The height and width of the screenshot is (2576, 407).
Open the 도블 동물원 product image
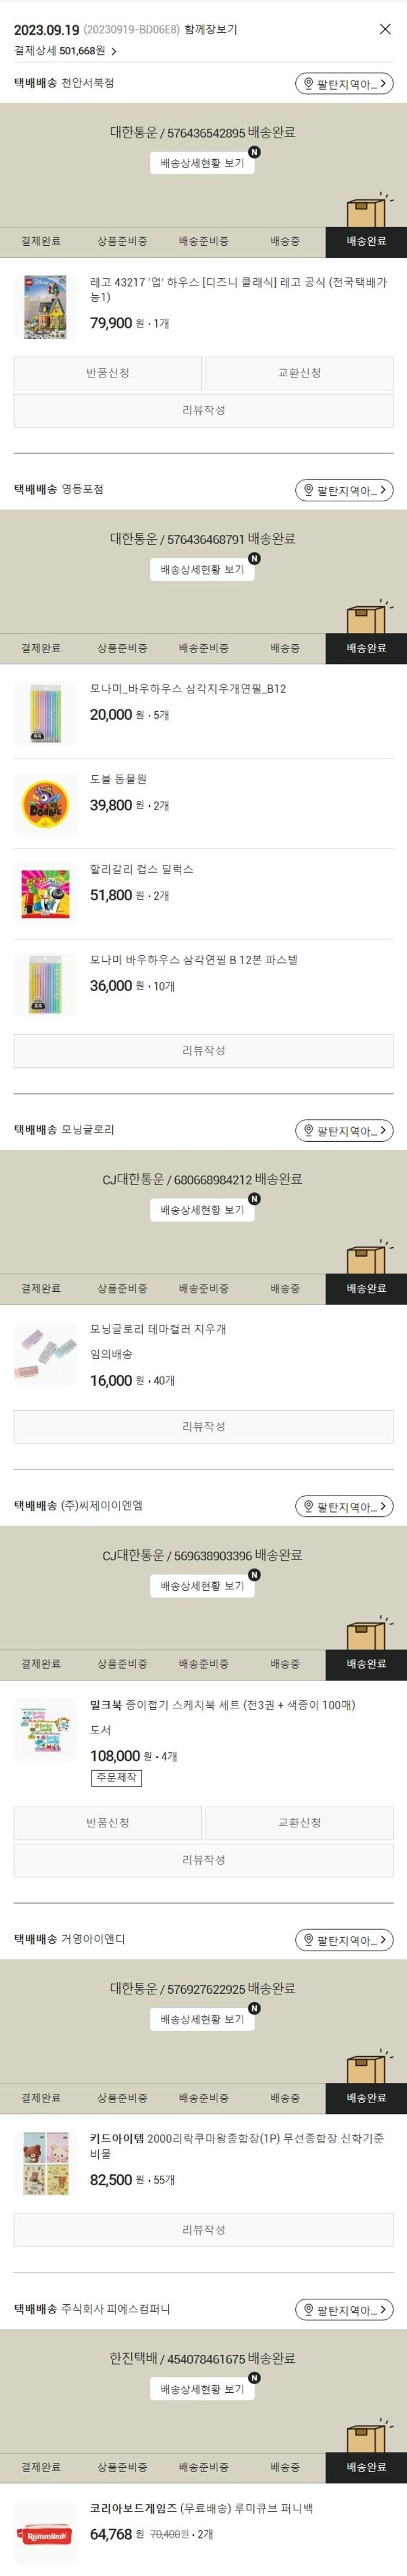pos(45,804)
